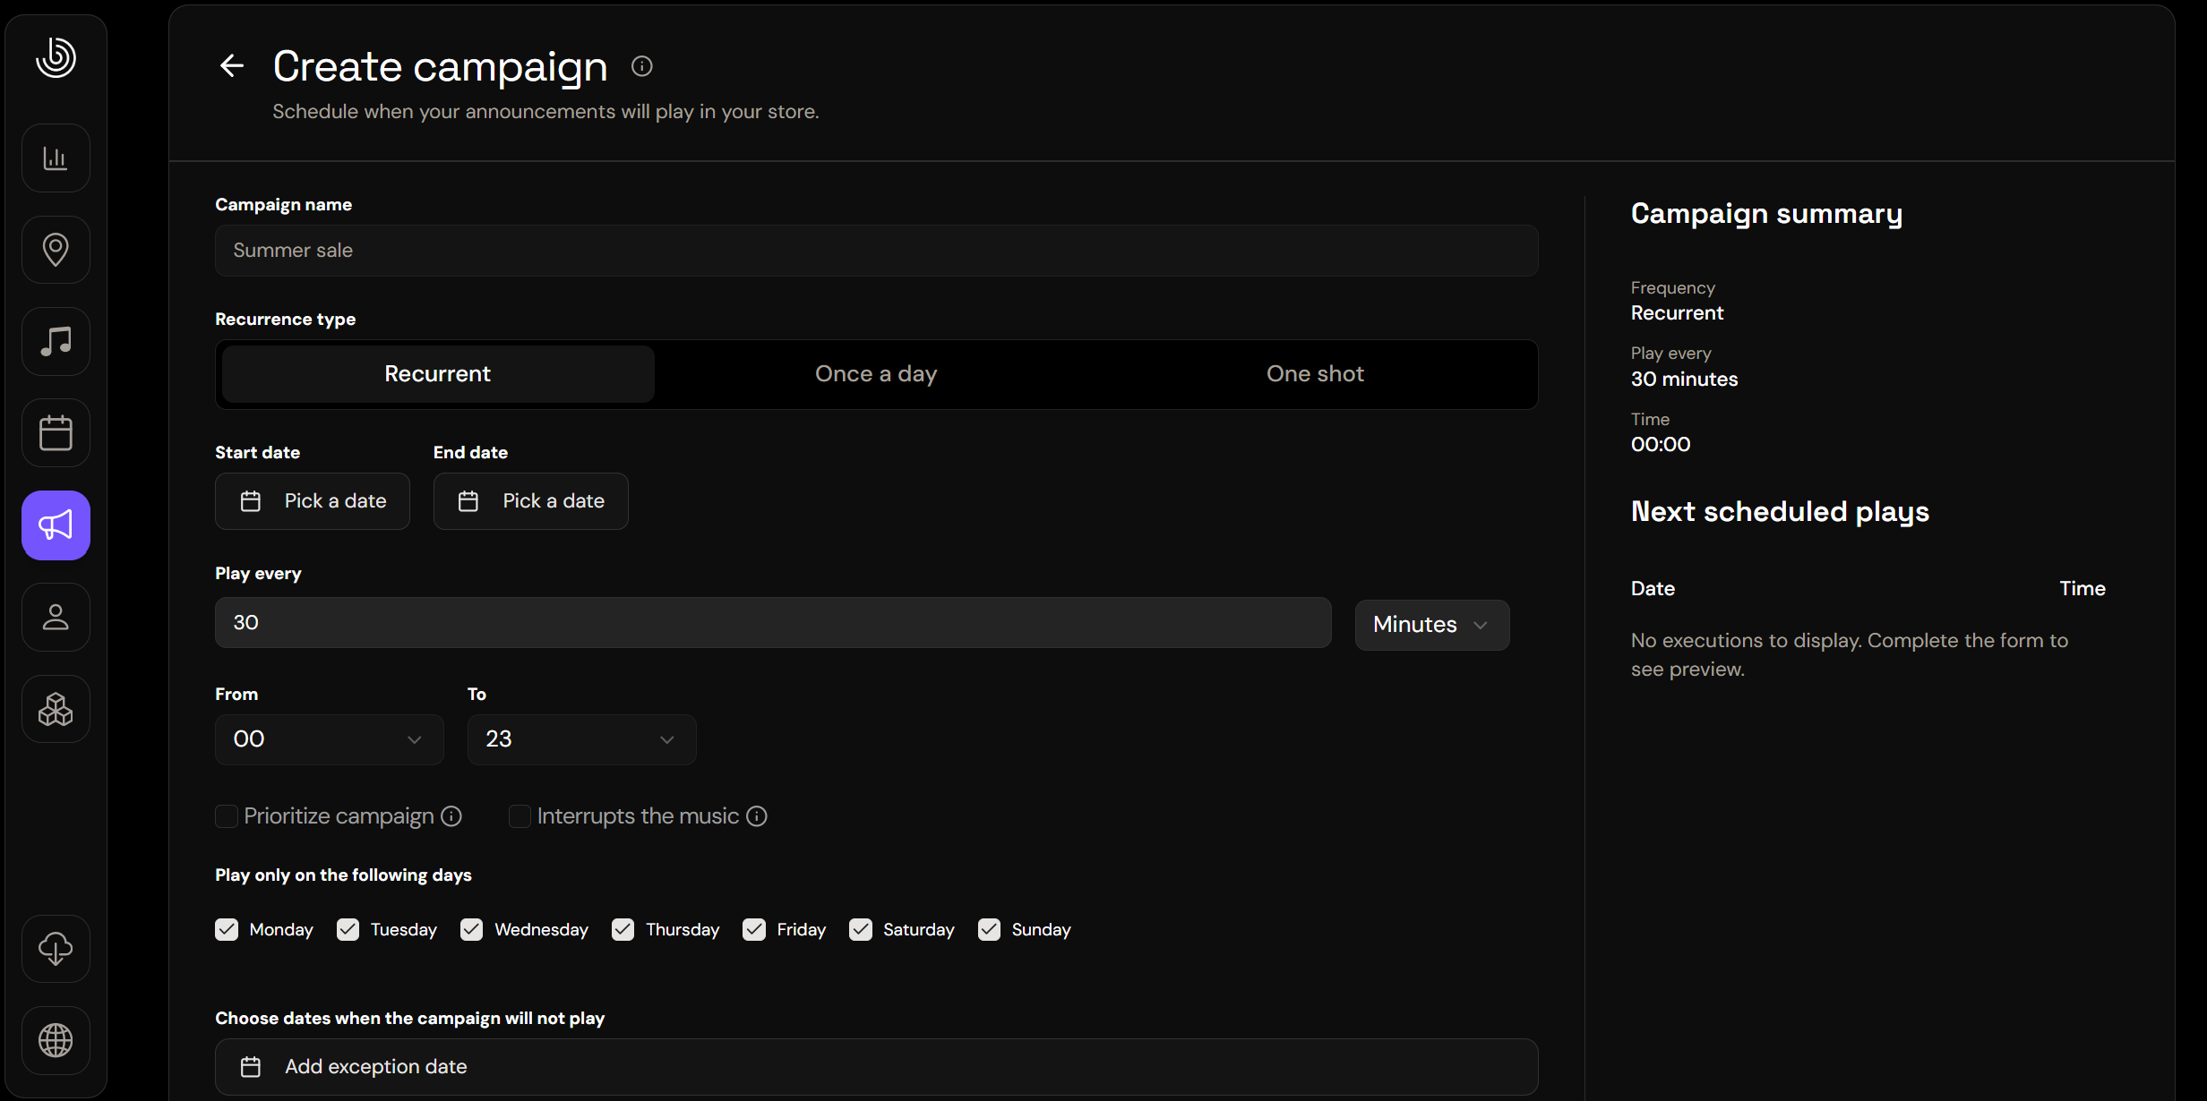Click the Campaign summary heading

tap(1766, 214)
